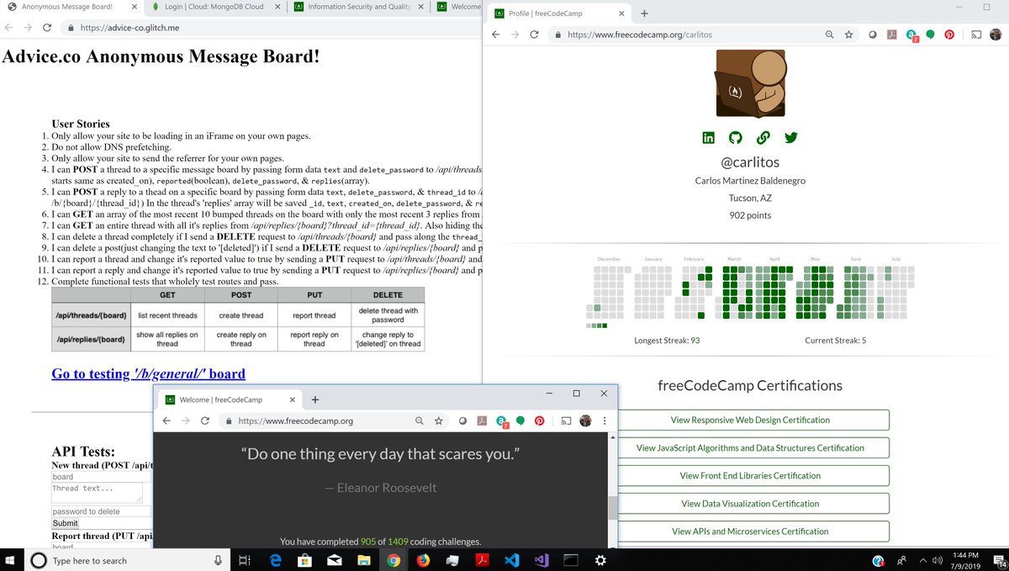Open Chrome three-dot menu in Welcome window

(x=606, y=420)
